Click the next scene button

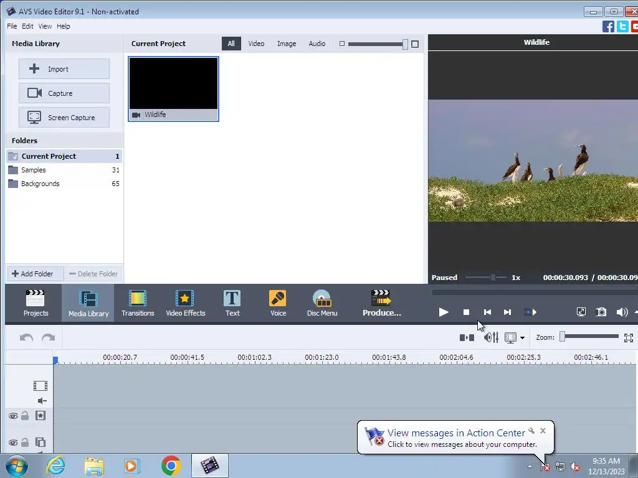pyautogui.click(x=530, y=312)
